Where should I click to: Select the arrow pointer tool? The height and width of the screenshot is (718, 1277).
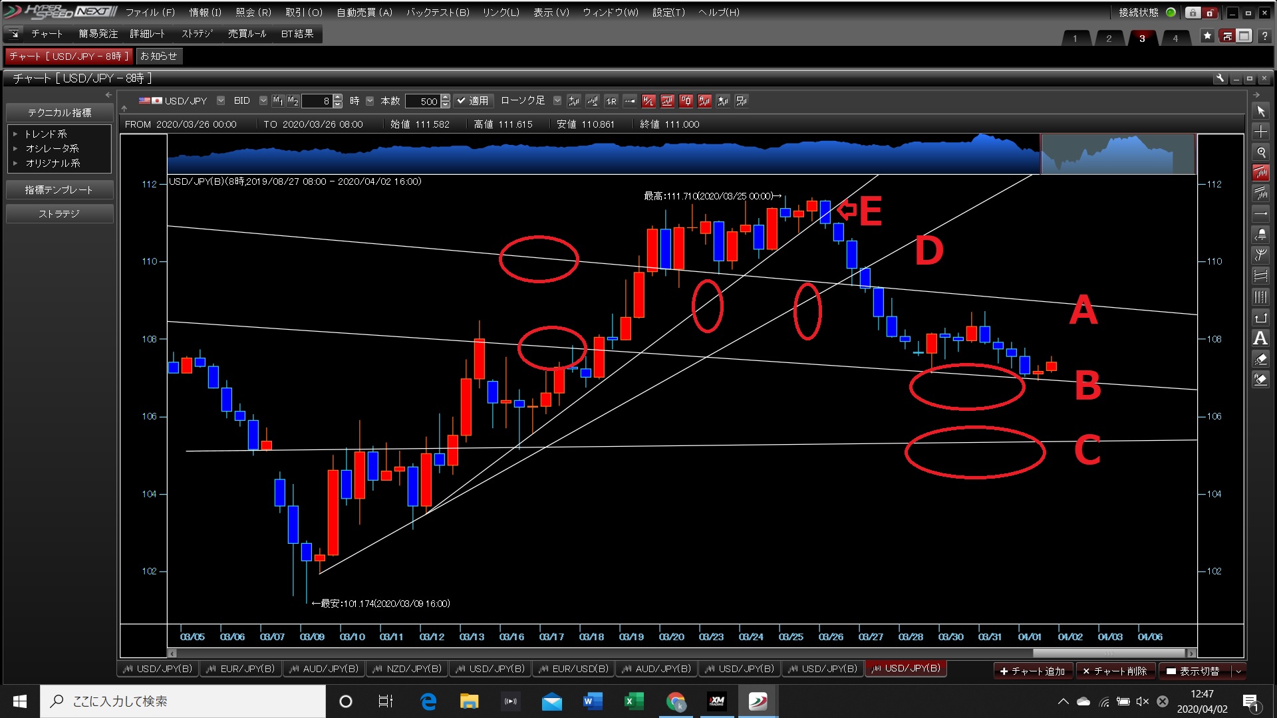click(1260, 111)
